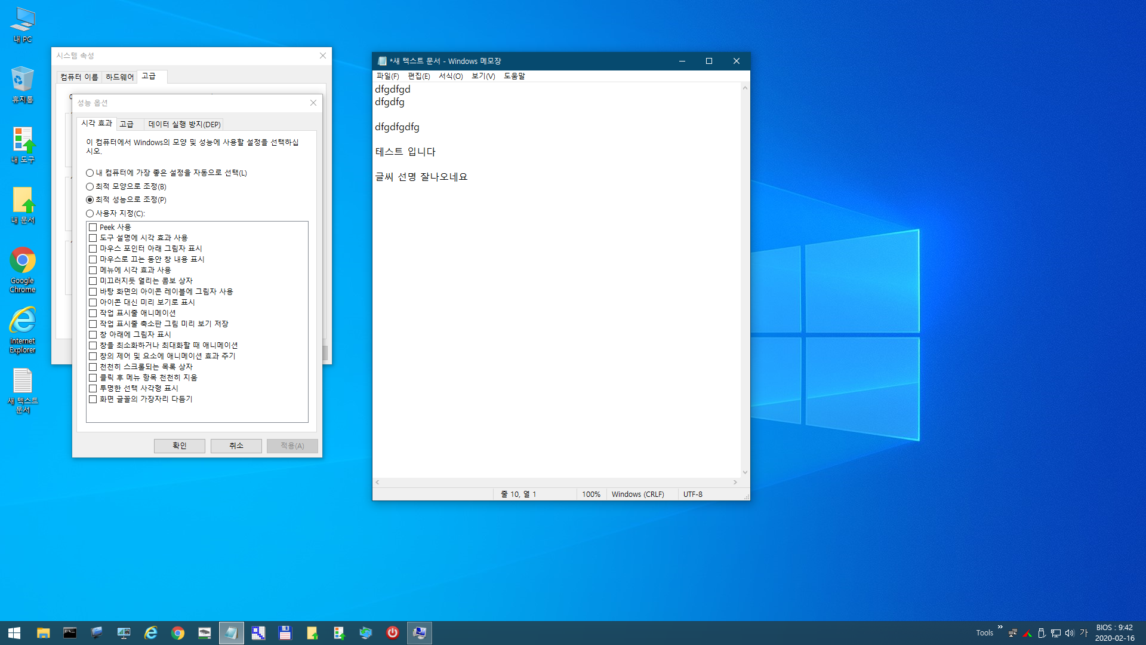Check 메뉴에 시각 효과 사용
1146x645 pixels.
pos(93,270)
